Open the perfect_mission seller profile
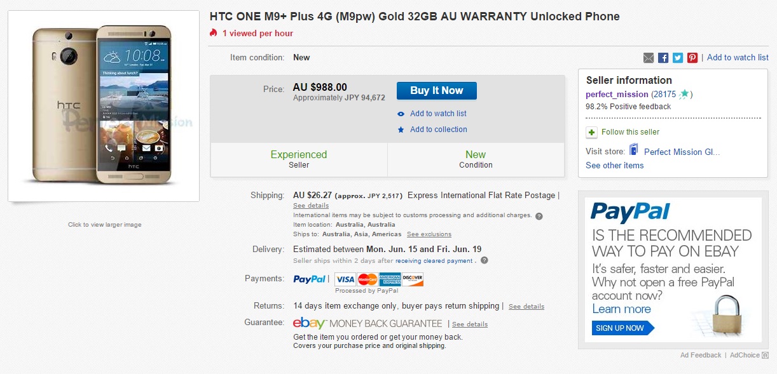 [617, 95]
